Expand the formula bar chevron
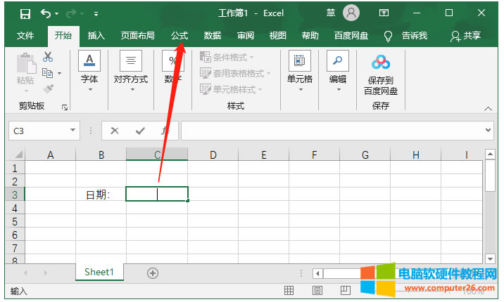The width and height of the screenshot is (504, 302). 489,131
